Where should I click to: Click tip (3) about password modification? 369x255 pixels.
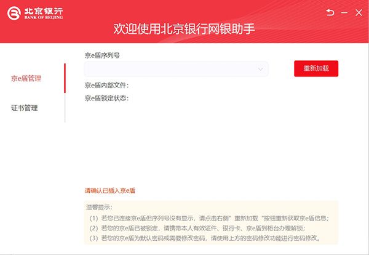click(x=205, y=238)
